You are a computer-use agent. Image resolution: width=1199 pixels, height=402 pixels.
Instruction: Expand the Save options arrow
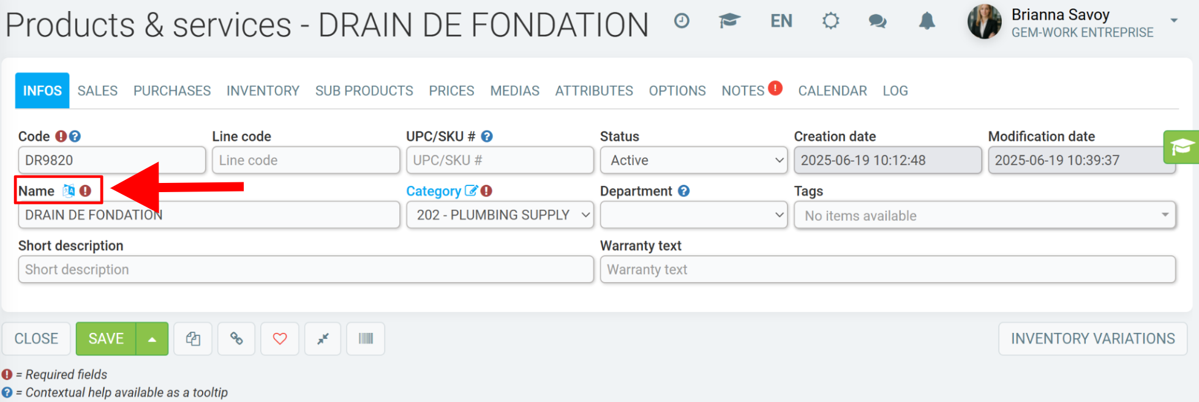tap(152, 338)
